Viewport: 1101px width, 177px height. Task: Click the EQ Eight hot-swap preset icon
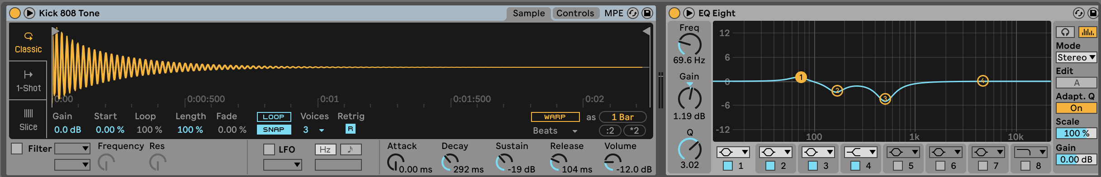(1079, 13)
